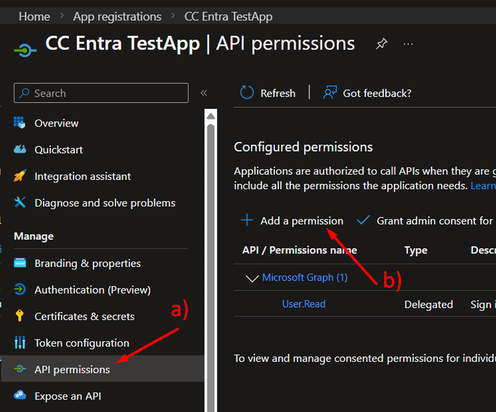This screenshot has width=496, height=412.
Task: Click the Overview icon in sidebar
Action: click(x=20, y=123)
